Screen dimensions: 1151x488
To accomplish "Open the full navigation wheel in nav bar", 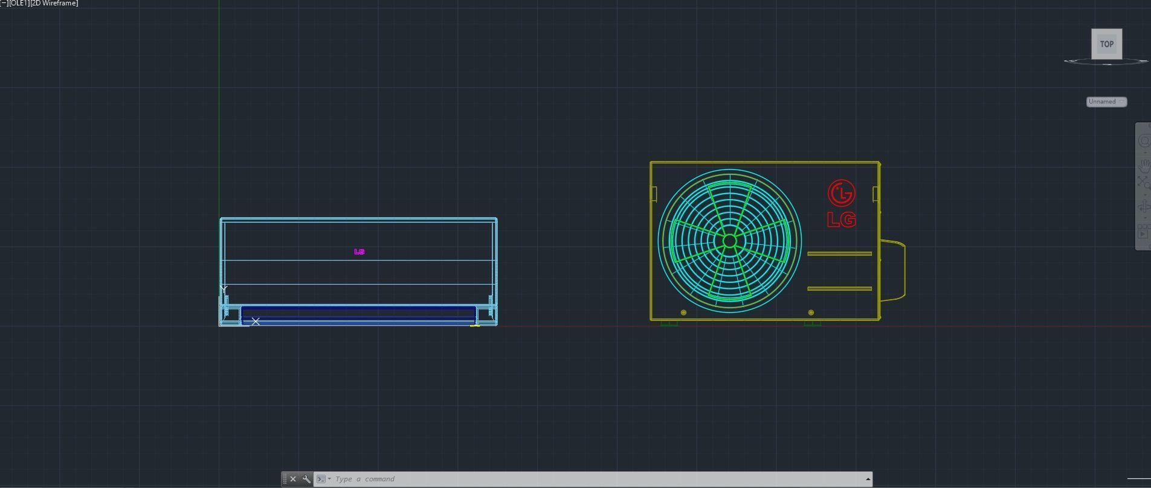I will tap(1144, 141).
